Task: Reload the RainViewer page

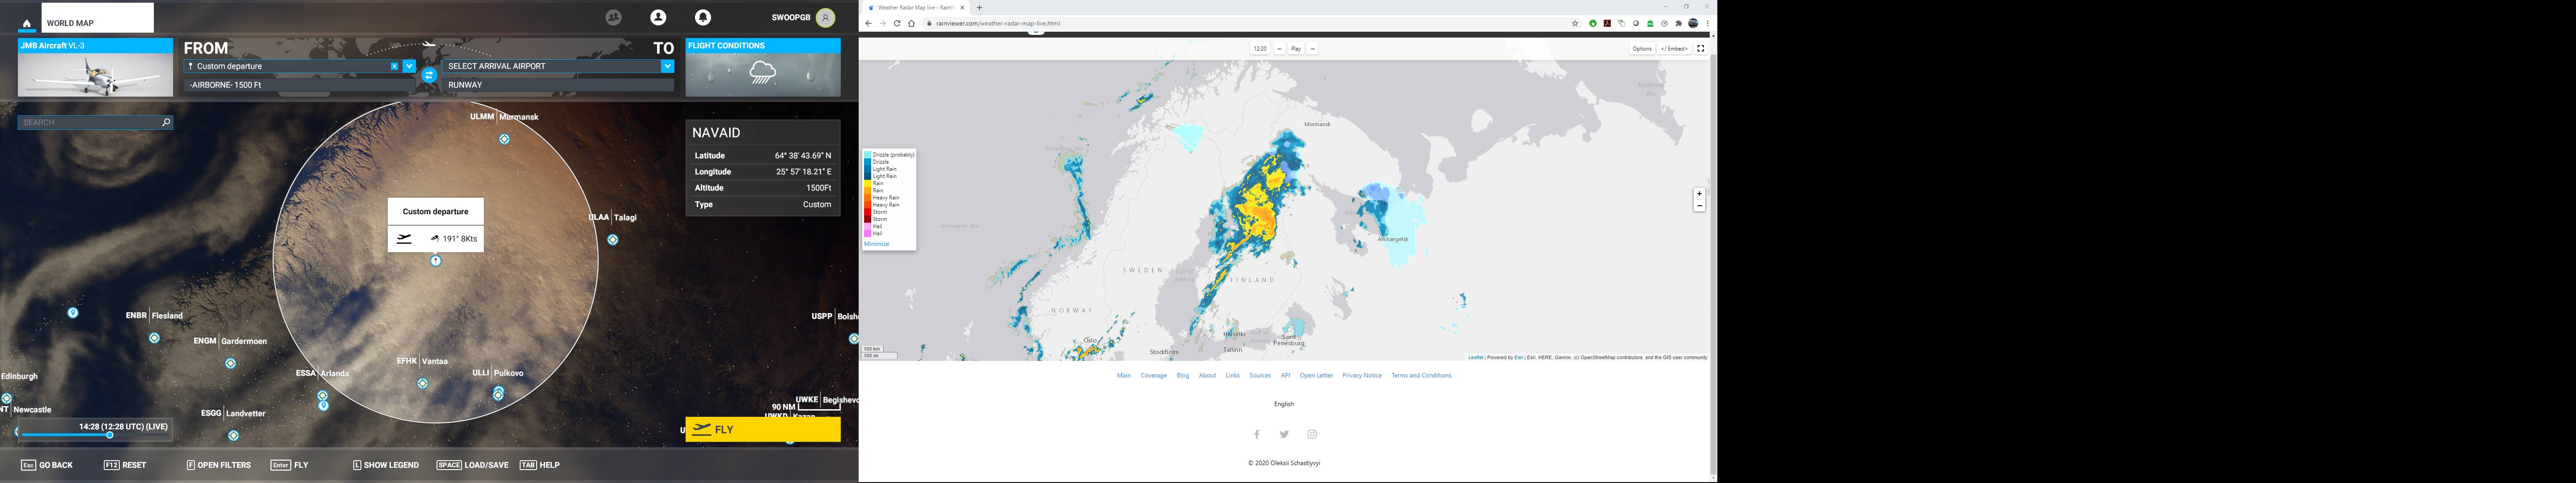Action: (x=897, y=23)
